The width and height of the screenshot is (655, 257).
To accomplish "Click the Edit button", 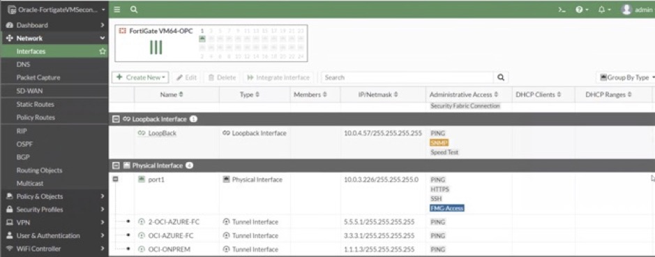I will (186, 78).
